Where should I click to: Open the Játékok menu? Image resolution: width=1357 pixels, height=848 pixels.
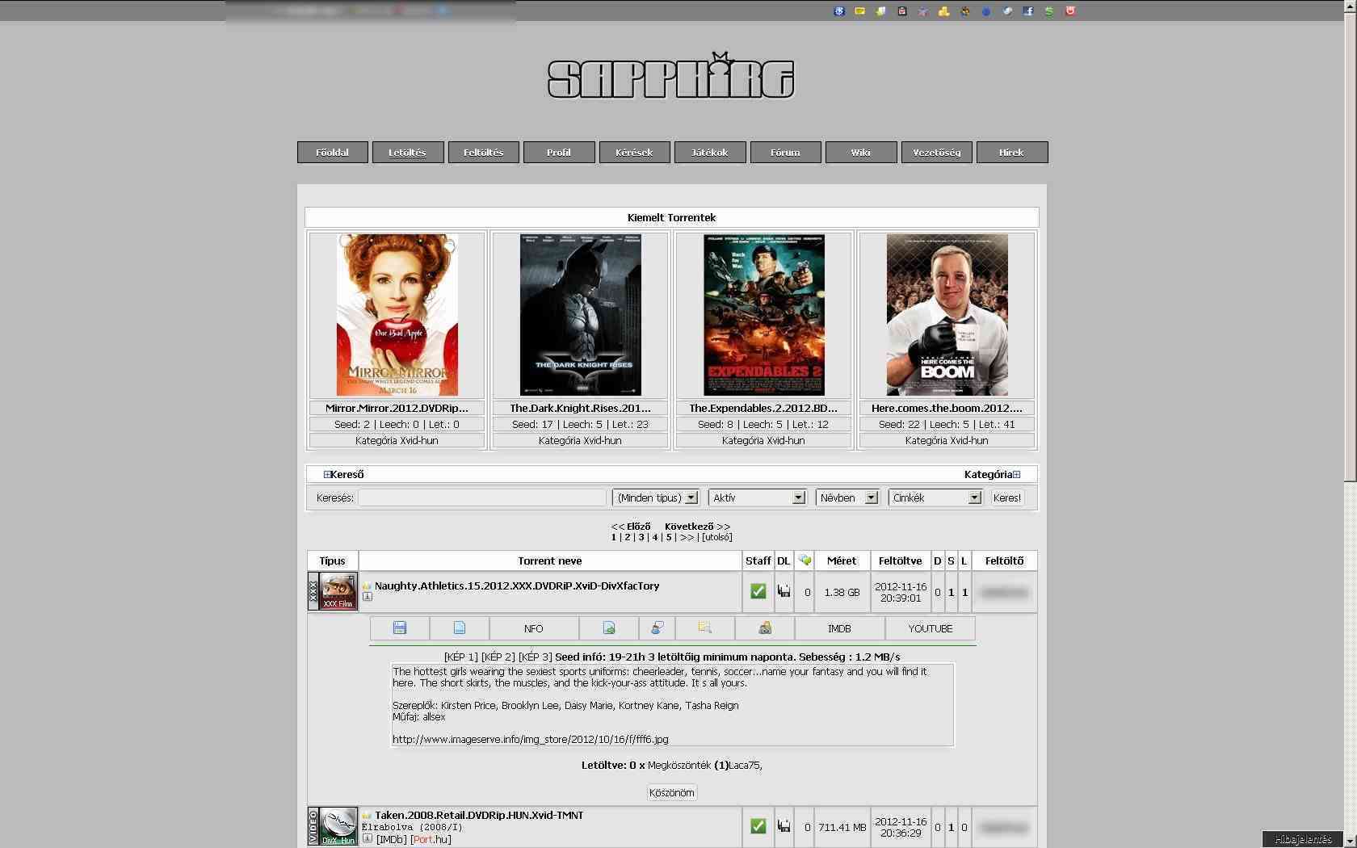[x=710, y=153]
